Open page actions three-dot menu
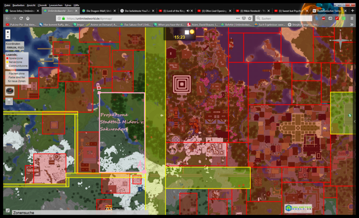Viewport: 359px width, 218px height. pyautogui.click(x=238, y=18)
